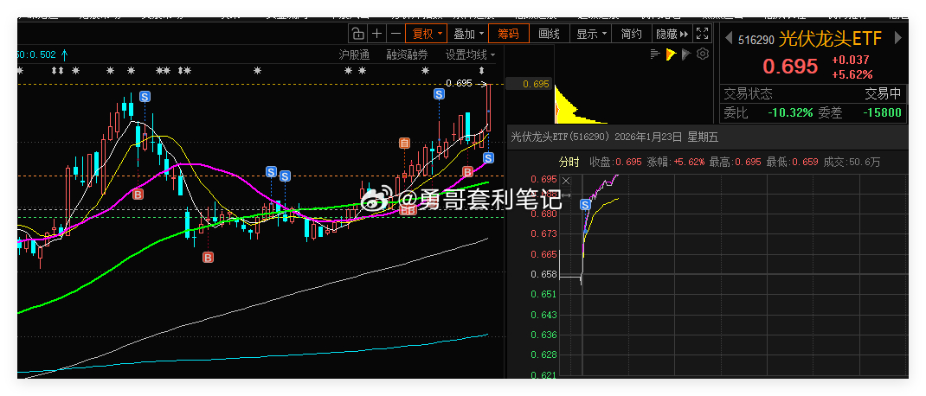Click the horizontal bars chip-view icon

654,54
